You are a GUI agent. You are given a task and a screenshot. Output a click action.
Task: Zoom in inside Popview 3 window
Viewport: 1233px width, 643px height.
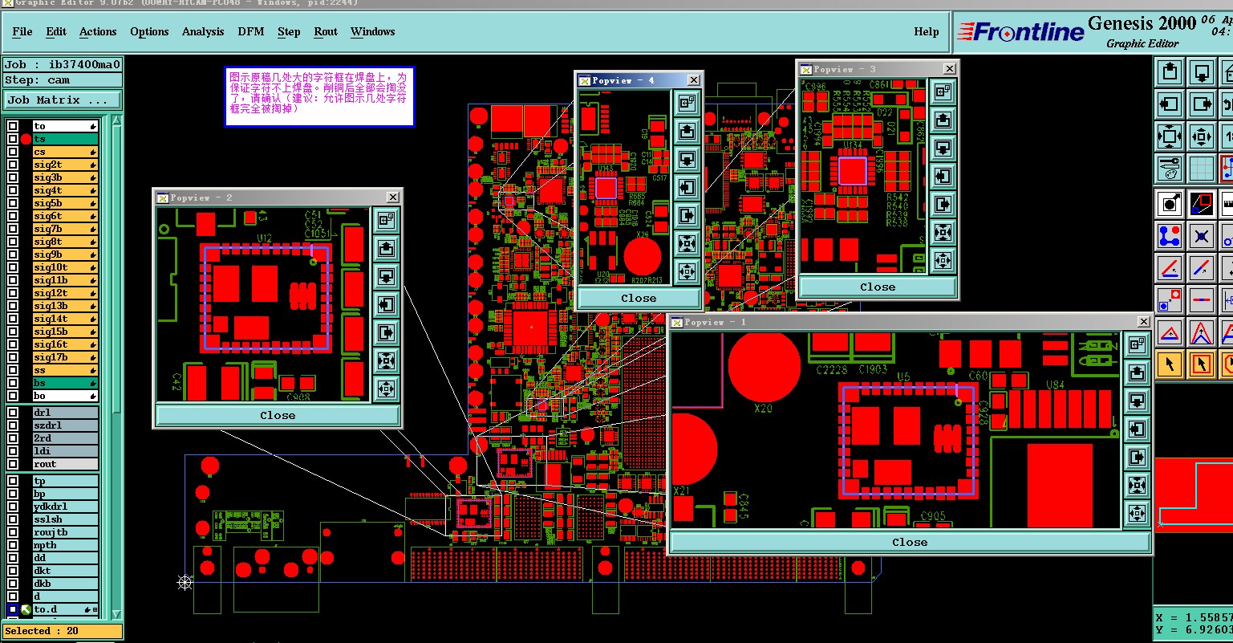(943, 232)
